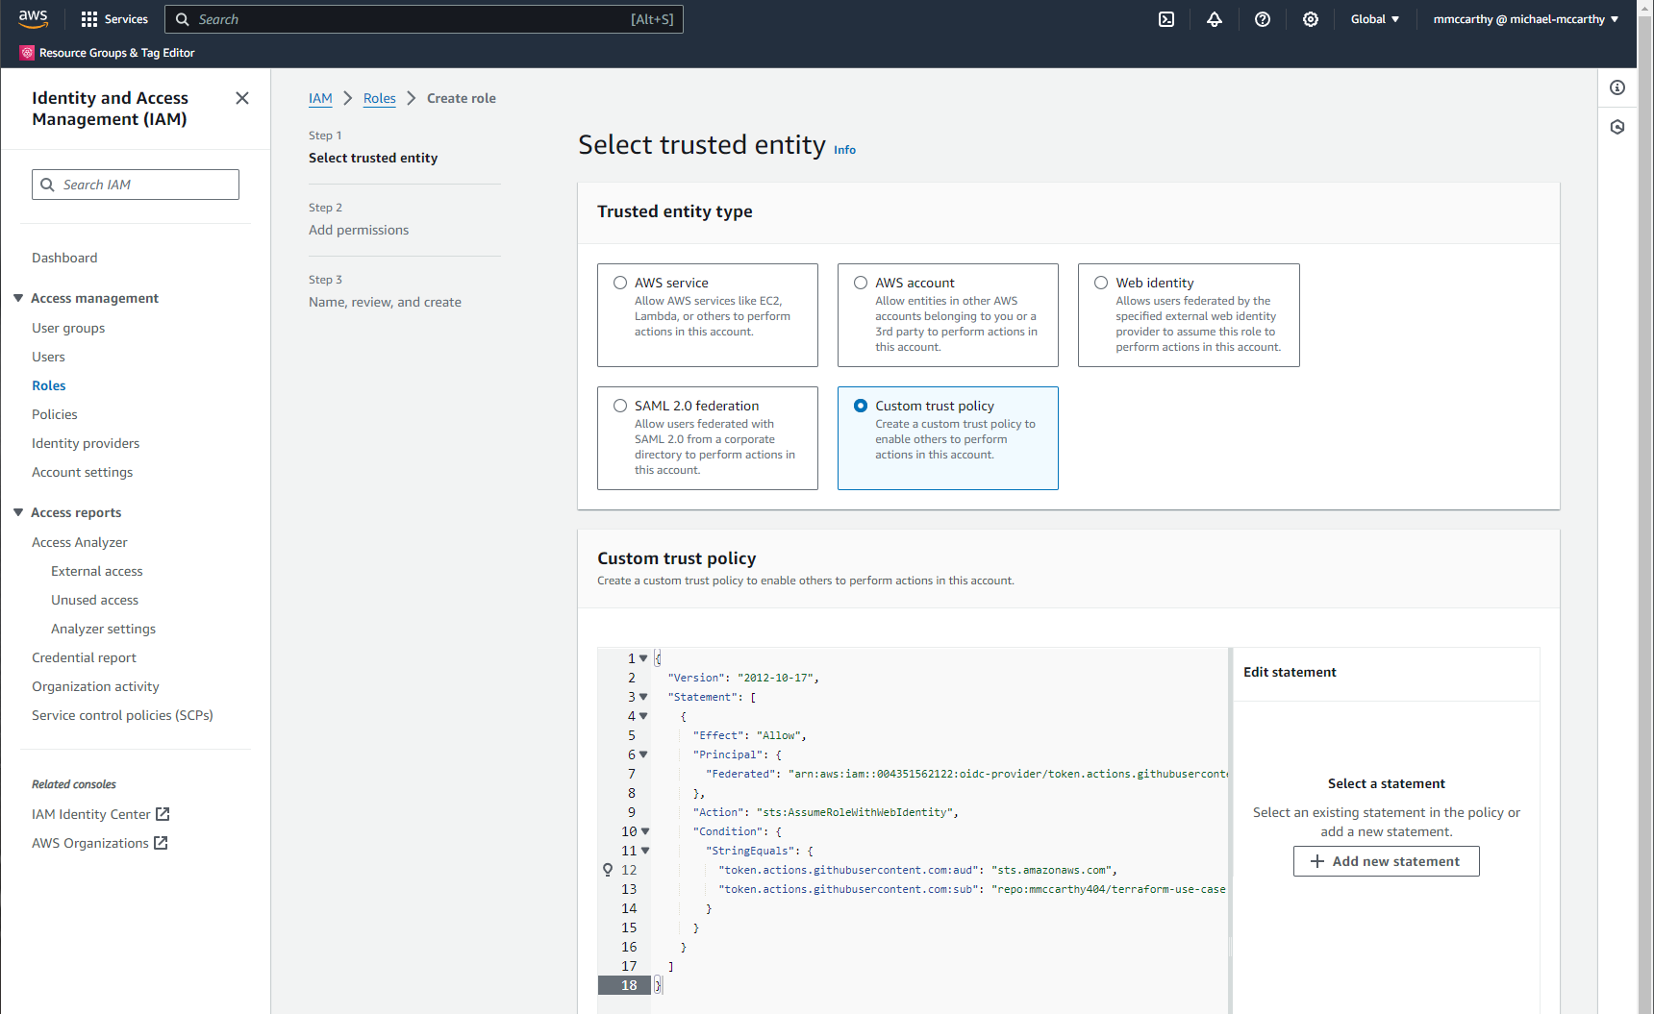Collapse the Access reports section
This screenshot has width=1654, height=1014.
[x=18, y=512]
